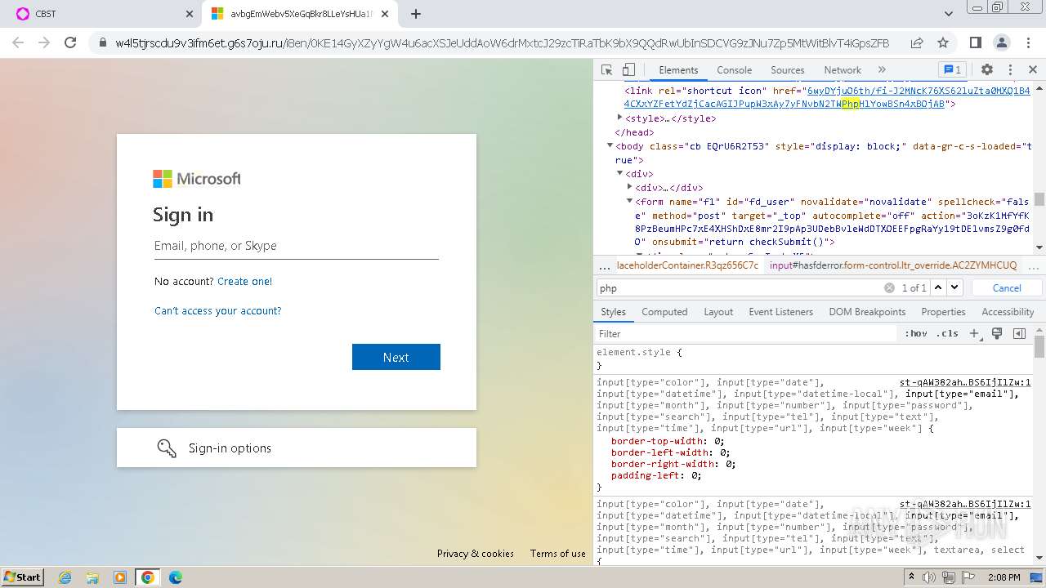
Task: Click the Email, phone, or Skype field
Action: pos(297,246)
